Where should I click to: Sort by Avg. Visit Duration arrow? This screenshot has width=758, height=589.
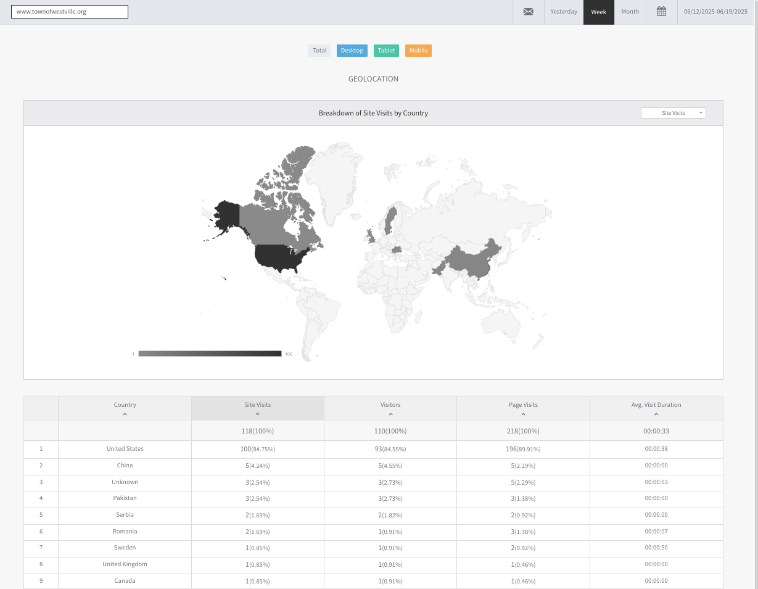pos(656,414)
